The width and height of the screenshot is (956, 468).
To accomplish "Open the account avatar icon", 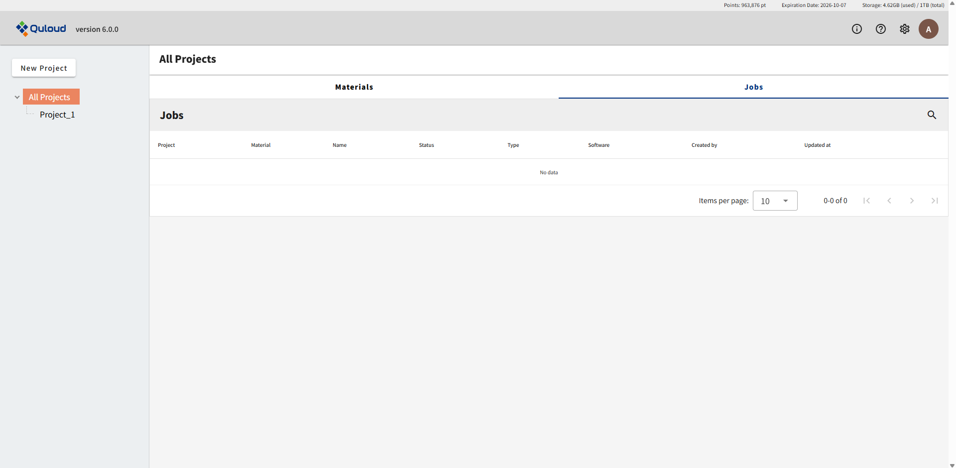I will 928,29.
